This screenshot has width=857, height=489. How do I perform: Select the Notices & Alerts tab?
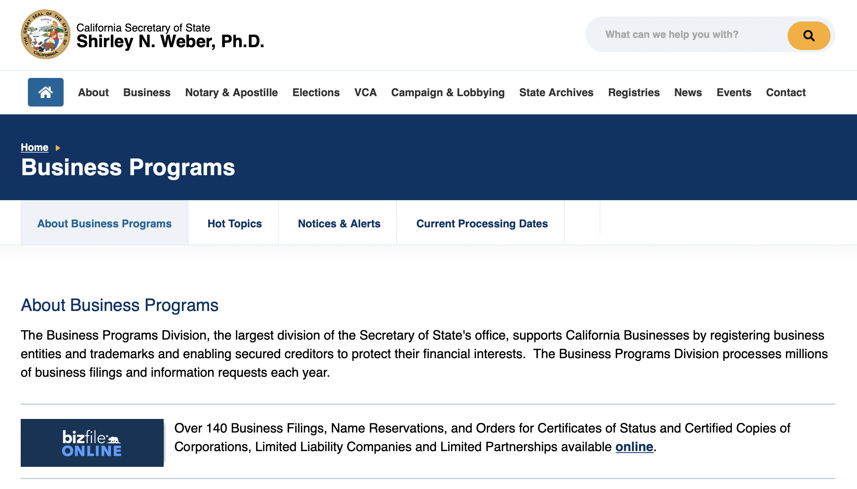pyautogui.click(x=339, y=223)
